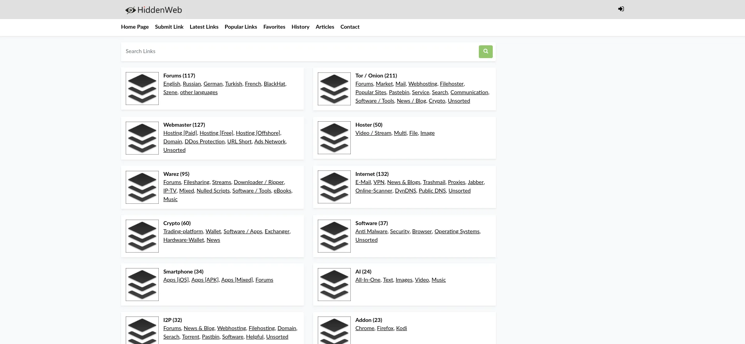Open the Pastebin link under Tor
The image size is (745, 344).
(399, 93)
